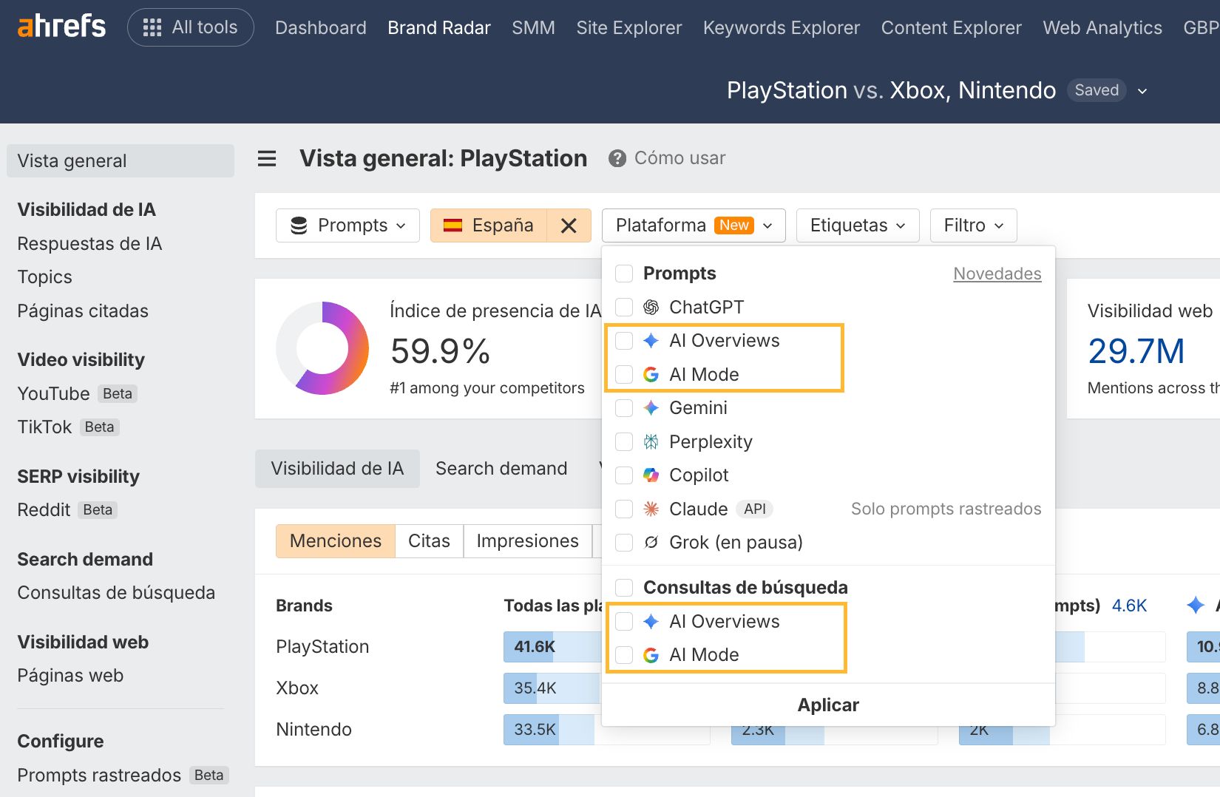The width and height of the screenshot is (1220, 797).
Task: Click AI Overviews sparkle icon under Prompts
Action: pyautogui.click(x=651, y=341)
